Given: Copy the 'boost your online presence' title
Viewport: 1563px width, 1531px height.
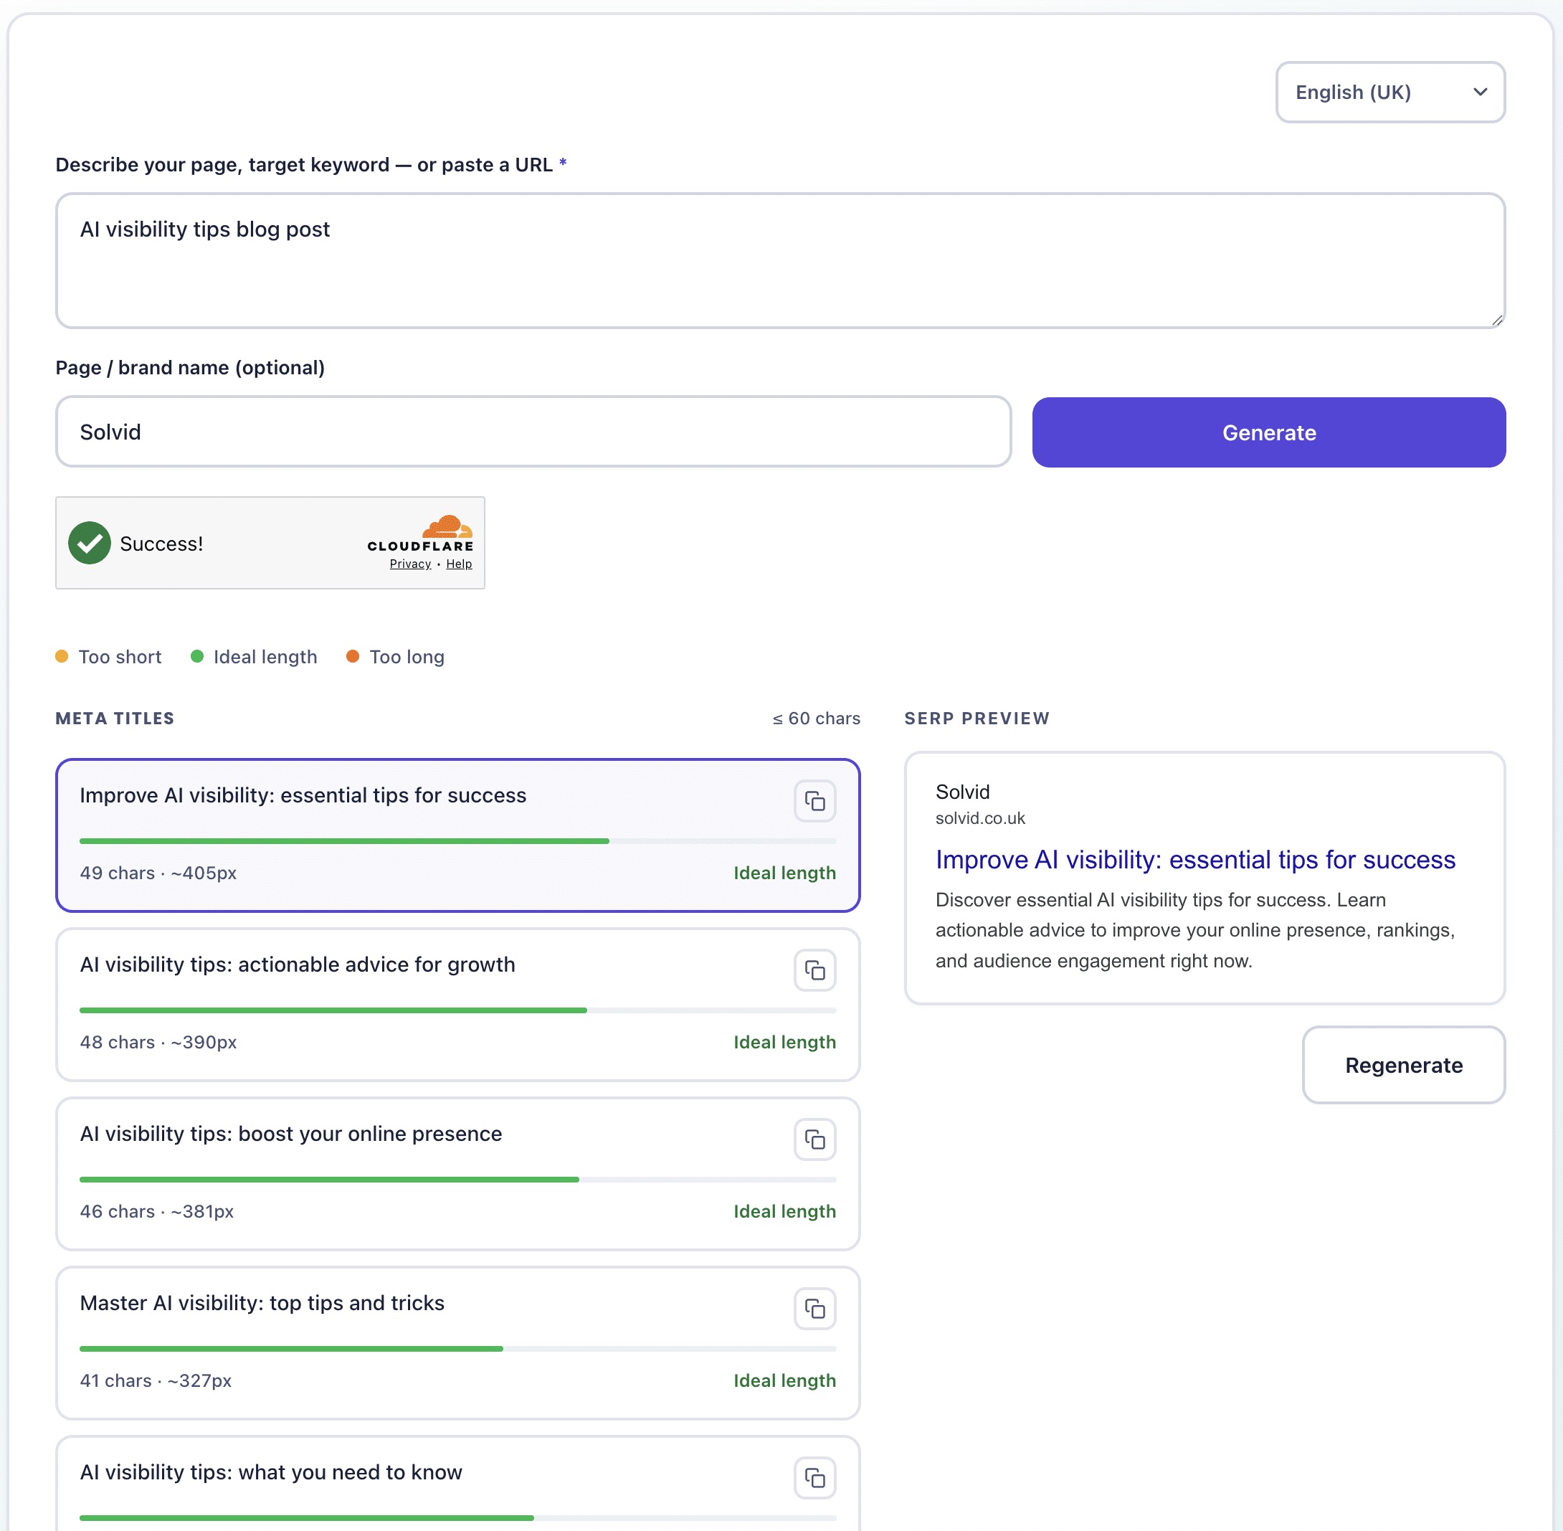Looking at the screenshot, I should [814, 1139].
